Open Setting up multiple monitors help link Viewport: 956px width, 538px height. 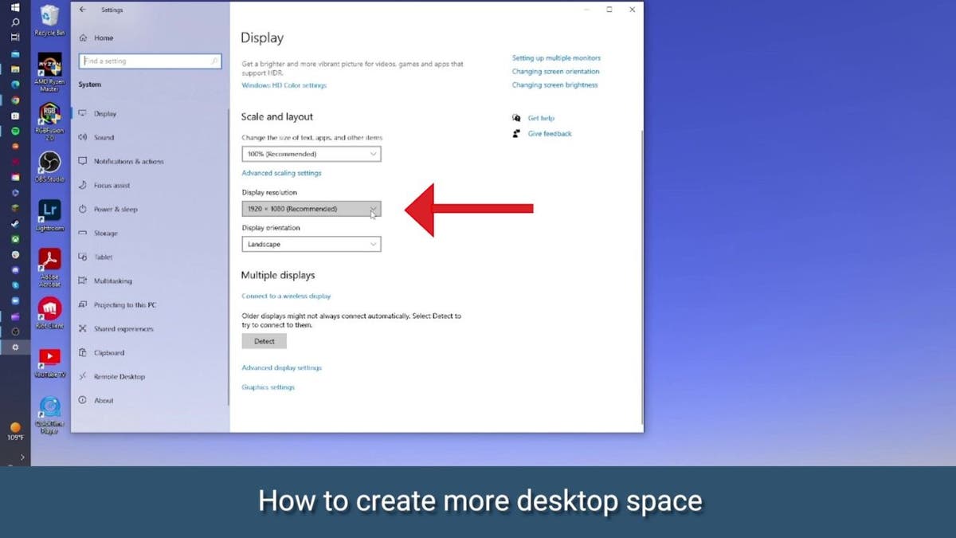coord(556,58)
